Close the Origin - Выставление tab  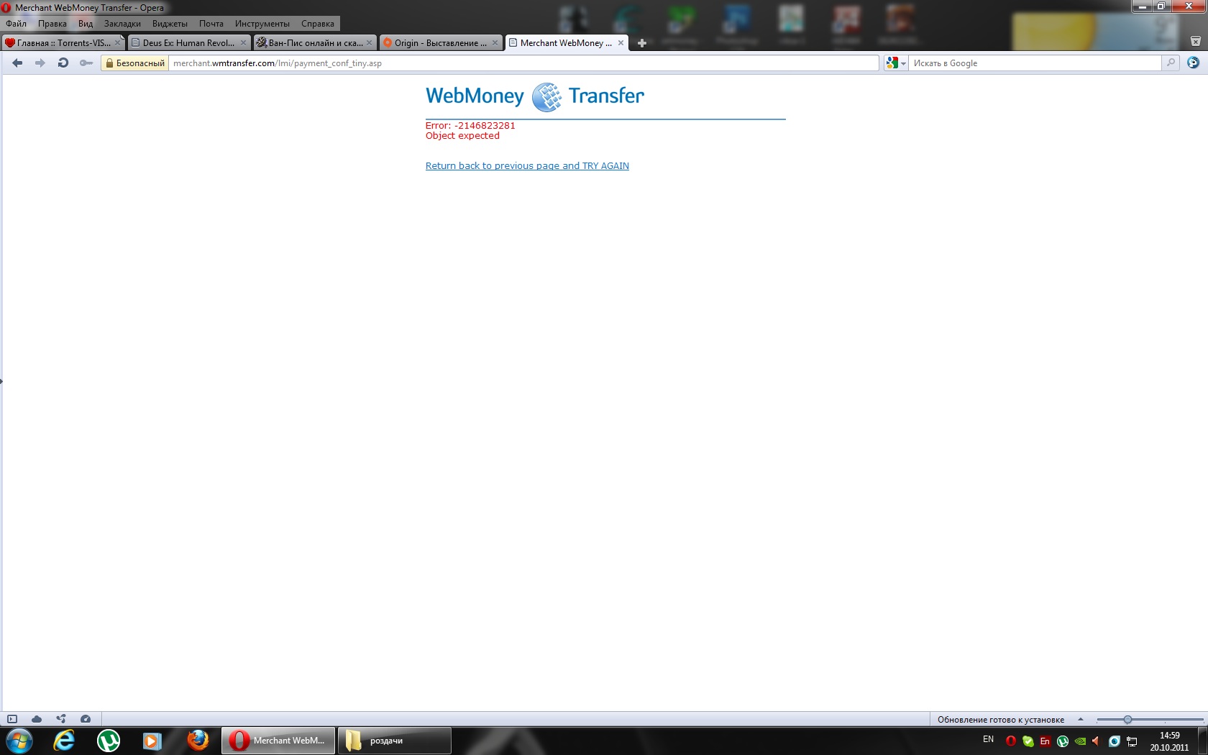click(495, 43)
